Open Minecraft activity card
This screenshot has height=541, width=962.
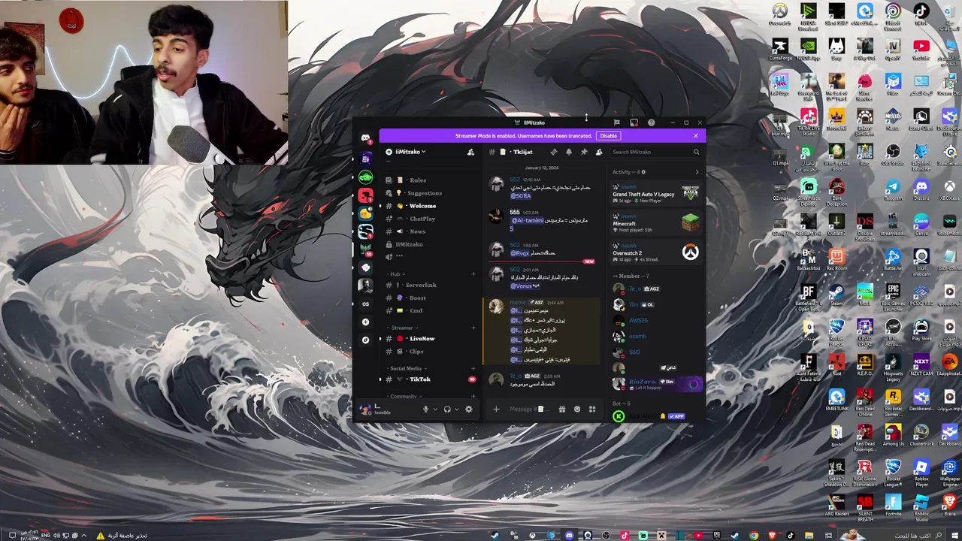tap(656, 223)
